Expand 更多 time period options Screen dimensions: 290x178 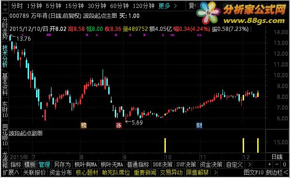(167, 6)
